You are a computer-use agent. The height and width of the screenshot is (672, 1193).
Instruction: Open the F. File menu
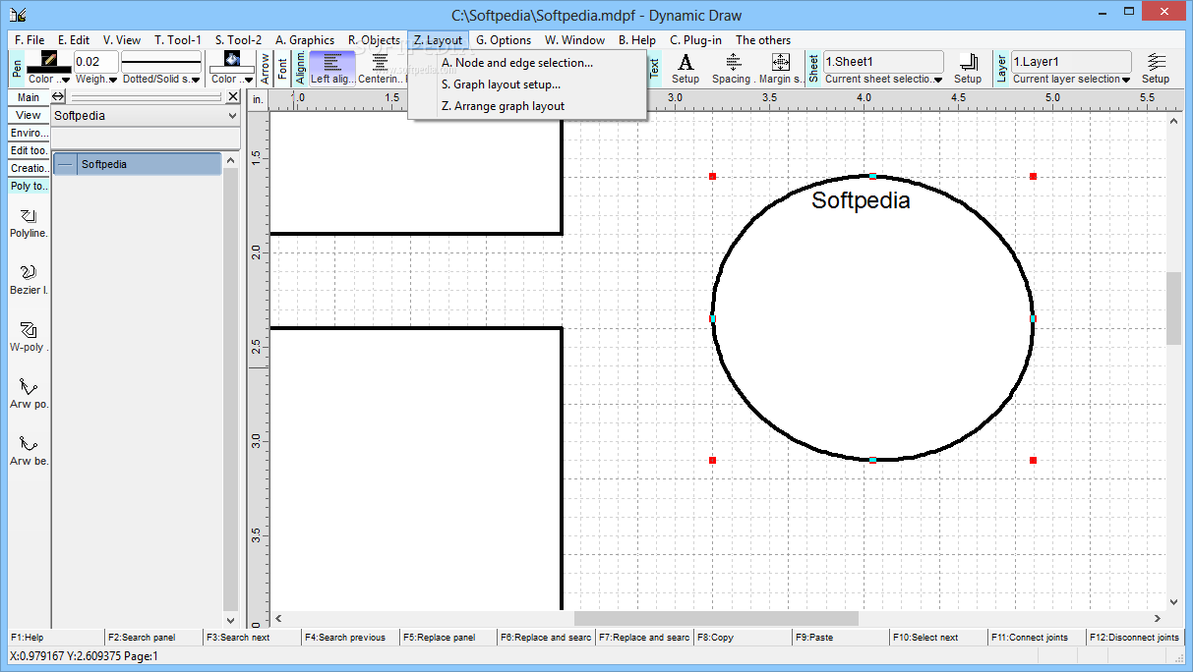pyautogui.click(x=30, y=40)
